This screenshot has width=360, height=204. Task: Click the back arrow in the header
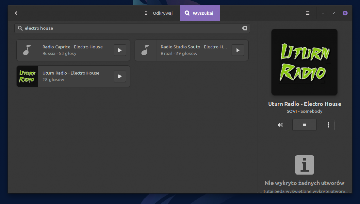(16, 13)
